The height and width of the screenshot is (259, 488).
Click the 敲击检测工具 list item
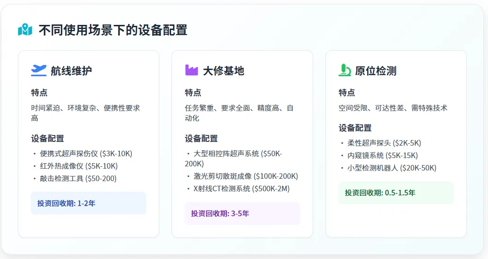coord(78,178)
